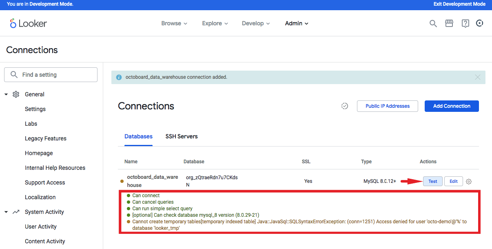Open gear options for octoboard_data_warehouse

[x=469, y=181]
